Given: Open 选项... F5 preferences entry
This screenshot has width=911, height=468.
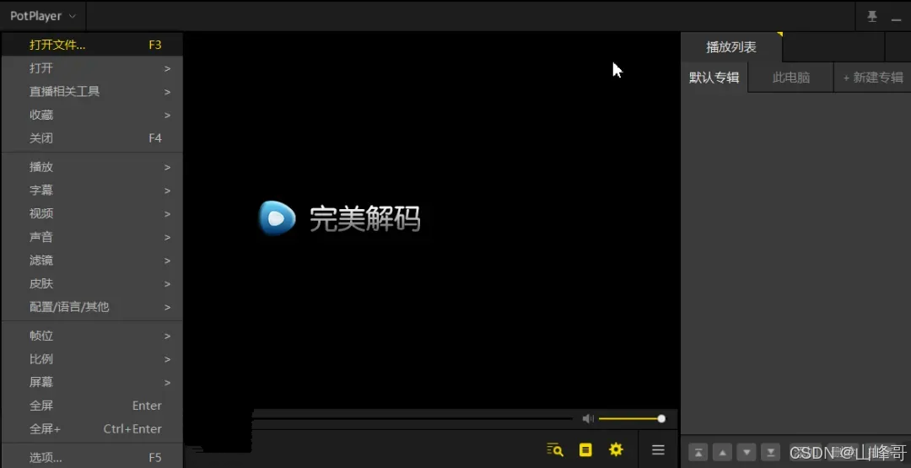Looking at the screenshot, I should click(x=93, y=458).
